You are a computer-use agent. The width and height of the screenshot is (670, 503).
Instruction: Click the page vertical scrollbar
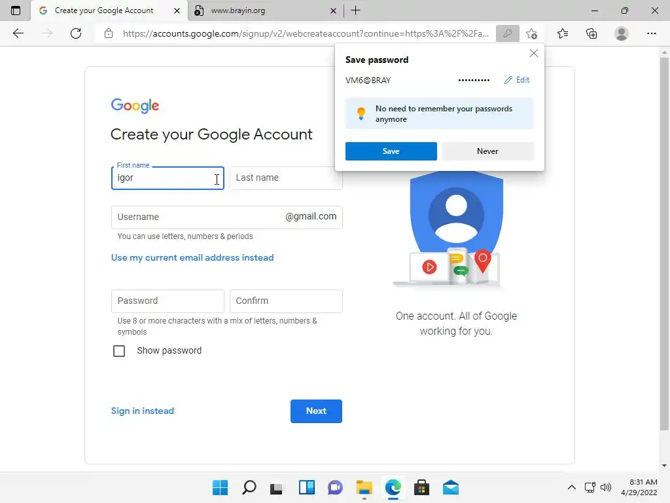pos(664,244)
